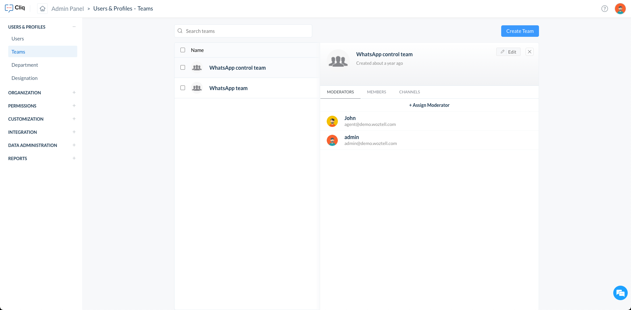Open the Department sidebar item

[43, 65]
